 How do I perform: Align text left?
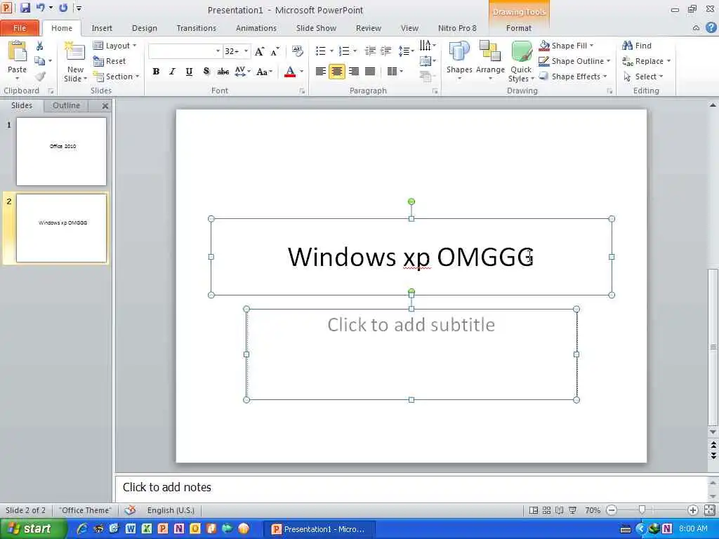click(320, 72)
